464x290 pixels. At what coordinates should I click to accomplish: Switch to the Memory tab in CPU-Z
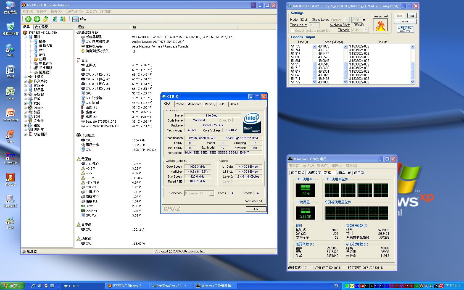click(x=210, y=104)
